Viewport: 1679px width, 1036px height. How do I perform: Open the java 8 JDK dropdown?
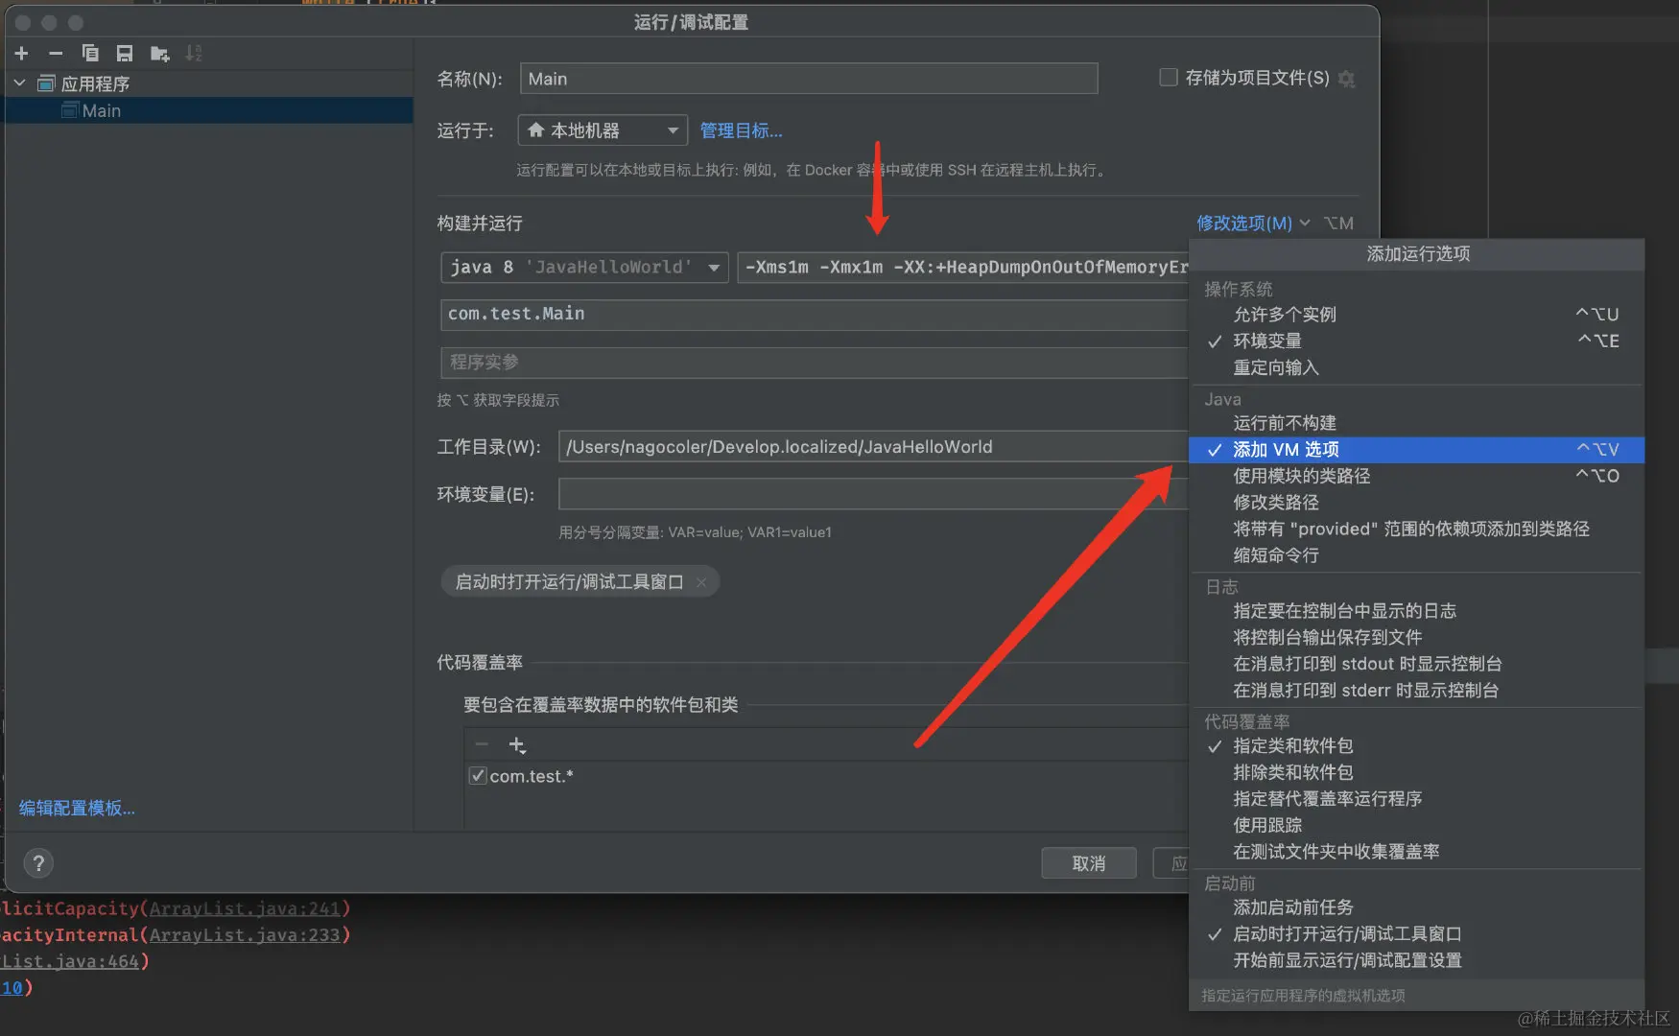point(584,267)
